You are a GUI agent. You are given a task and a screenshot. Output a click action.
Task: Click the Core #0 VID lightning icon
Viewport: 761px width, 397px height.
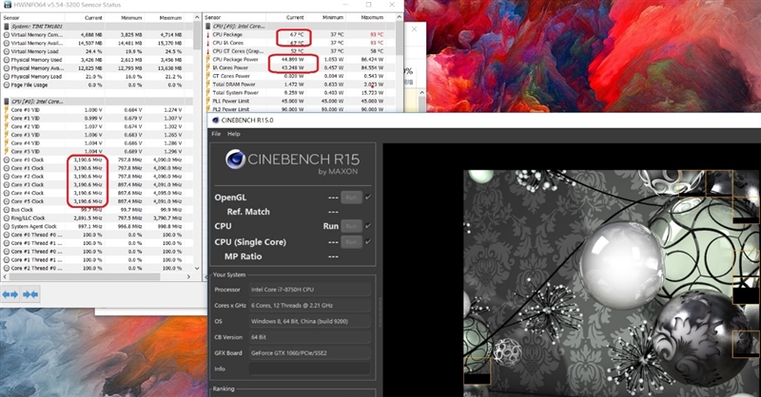(5, 110)
